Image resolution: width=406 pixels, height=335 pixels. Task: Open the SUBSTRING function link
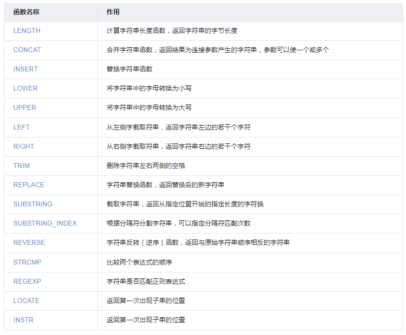32,204
